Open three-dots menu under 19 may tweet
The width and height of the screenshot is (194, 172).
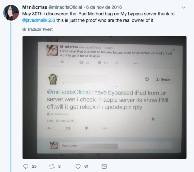pos(136,63)
